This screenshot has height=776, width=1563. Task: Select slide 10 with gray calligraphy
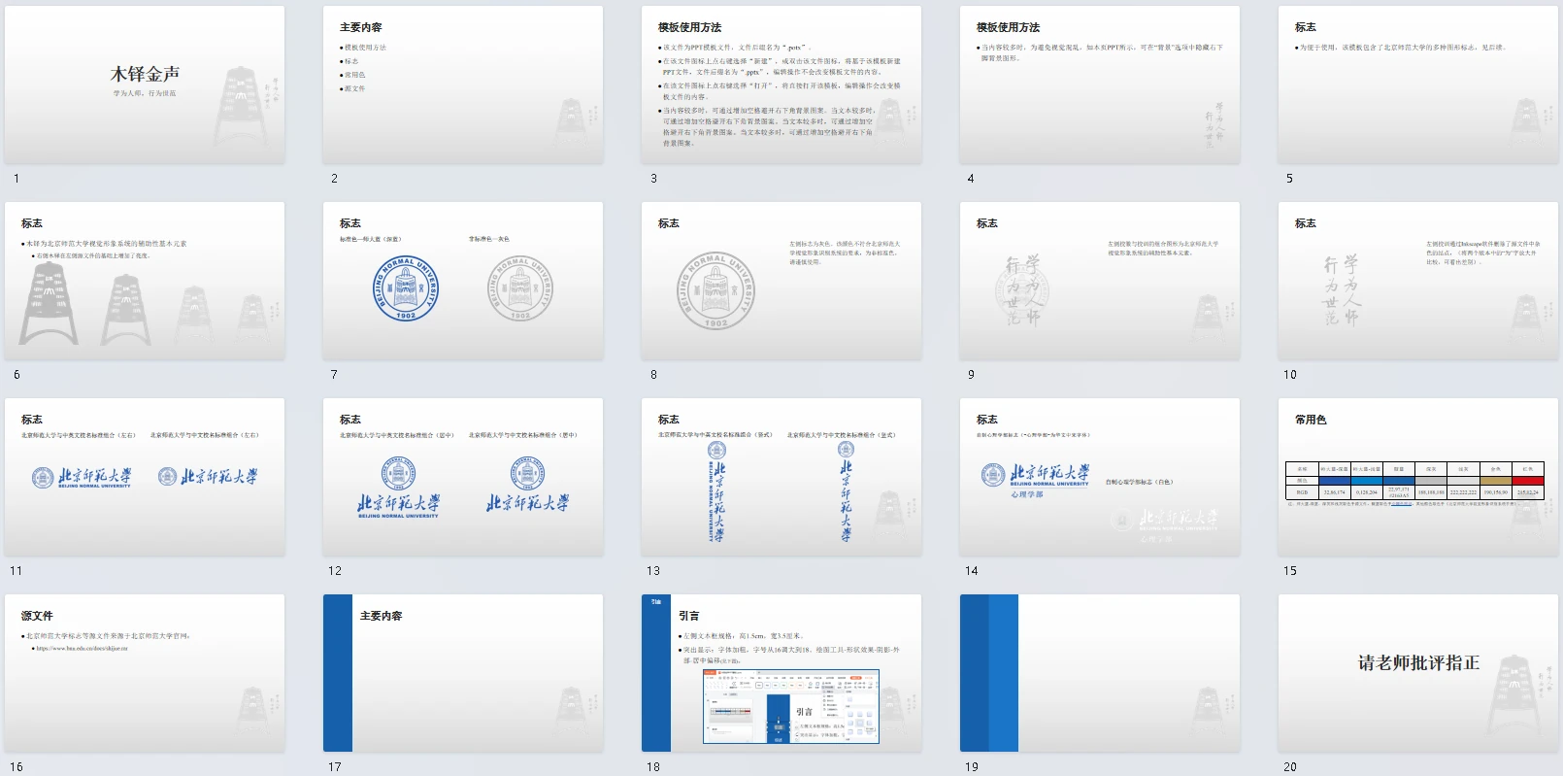tap(1418, 282)
